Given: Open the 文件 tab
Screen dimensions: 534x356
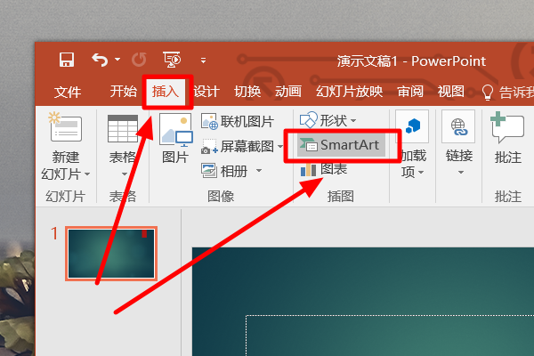Looking at the screenshot, I should pyautogui.click(x=68, y=92).
